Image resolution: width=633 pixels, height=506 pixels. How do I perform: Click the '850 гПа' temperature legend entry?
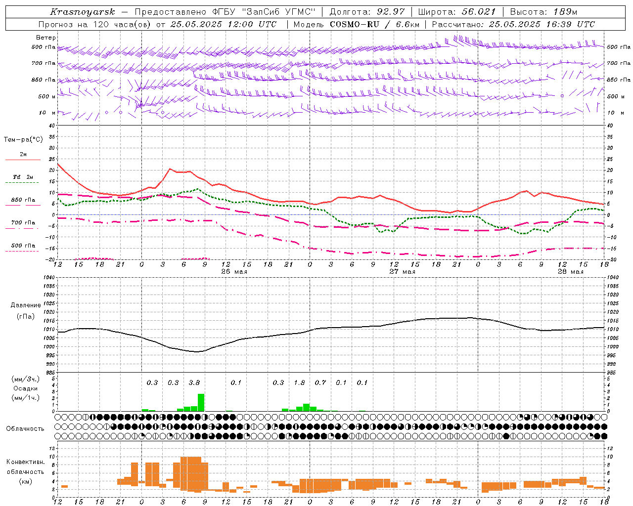click(23, 200)
